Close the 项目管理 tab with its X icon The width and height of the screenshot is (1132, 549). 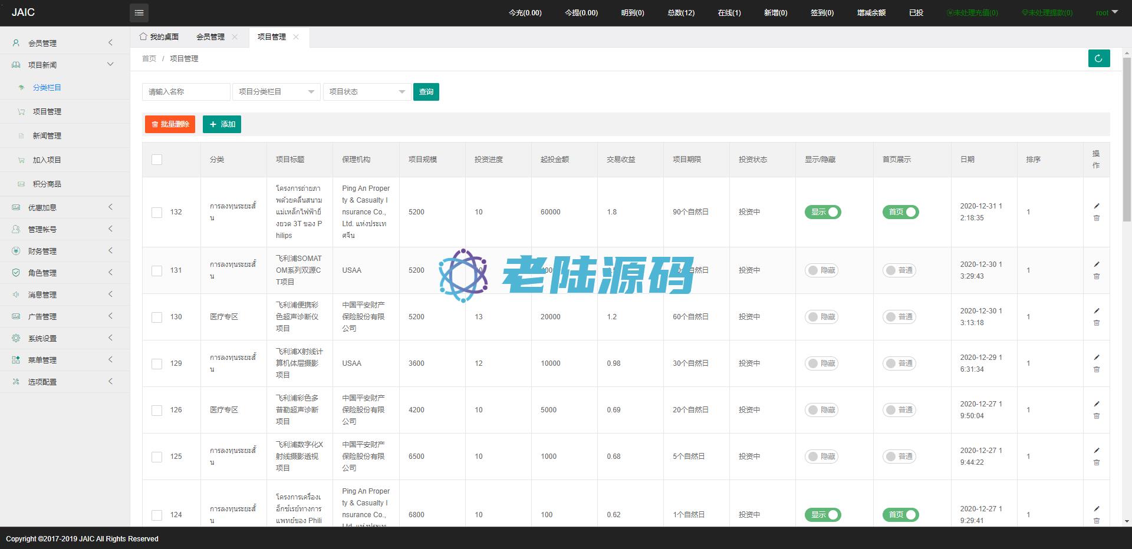[x=296, y=37]
